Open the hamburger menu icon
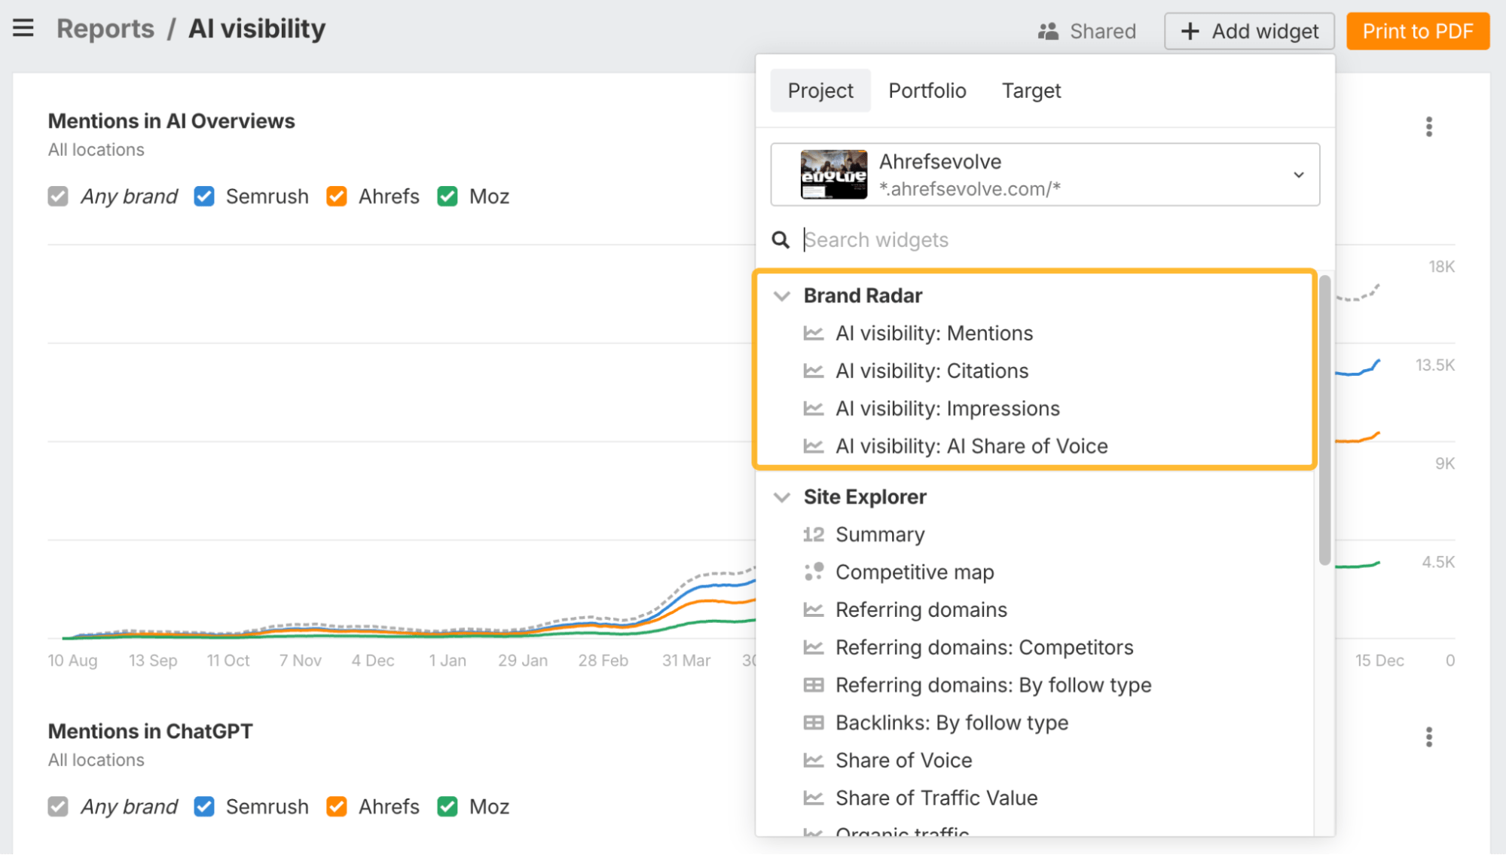The width and height of the screenshot is (1506, 855). pos(23,29)
